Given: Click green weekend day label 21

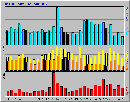Looking at the screenshot, I should click(84, 99).
